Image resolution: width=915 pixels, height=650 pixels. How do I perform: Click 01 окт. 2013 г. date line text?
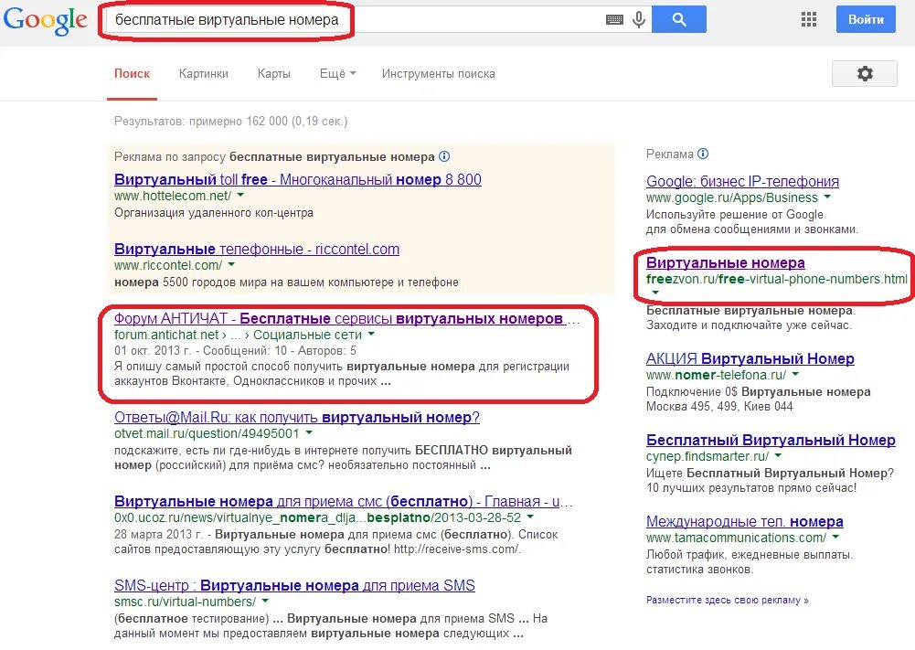[235, 351]
